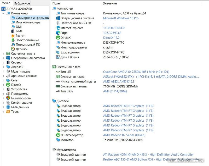Screen dimensions: 209x166
Task: Click the Дисплей monitor icon in tree
Action: 8,67
